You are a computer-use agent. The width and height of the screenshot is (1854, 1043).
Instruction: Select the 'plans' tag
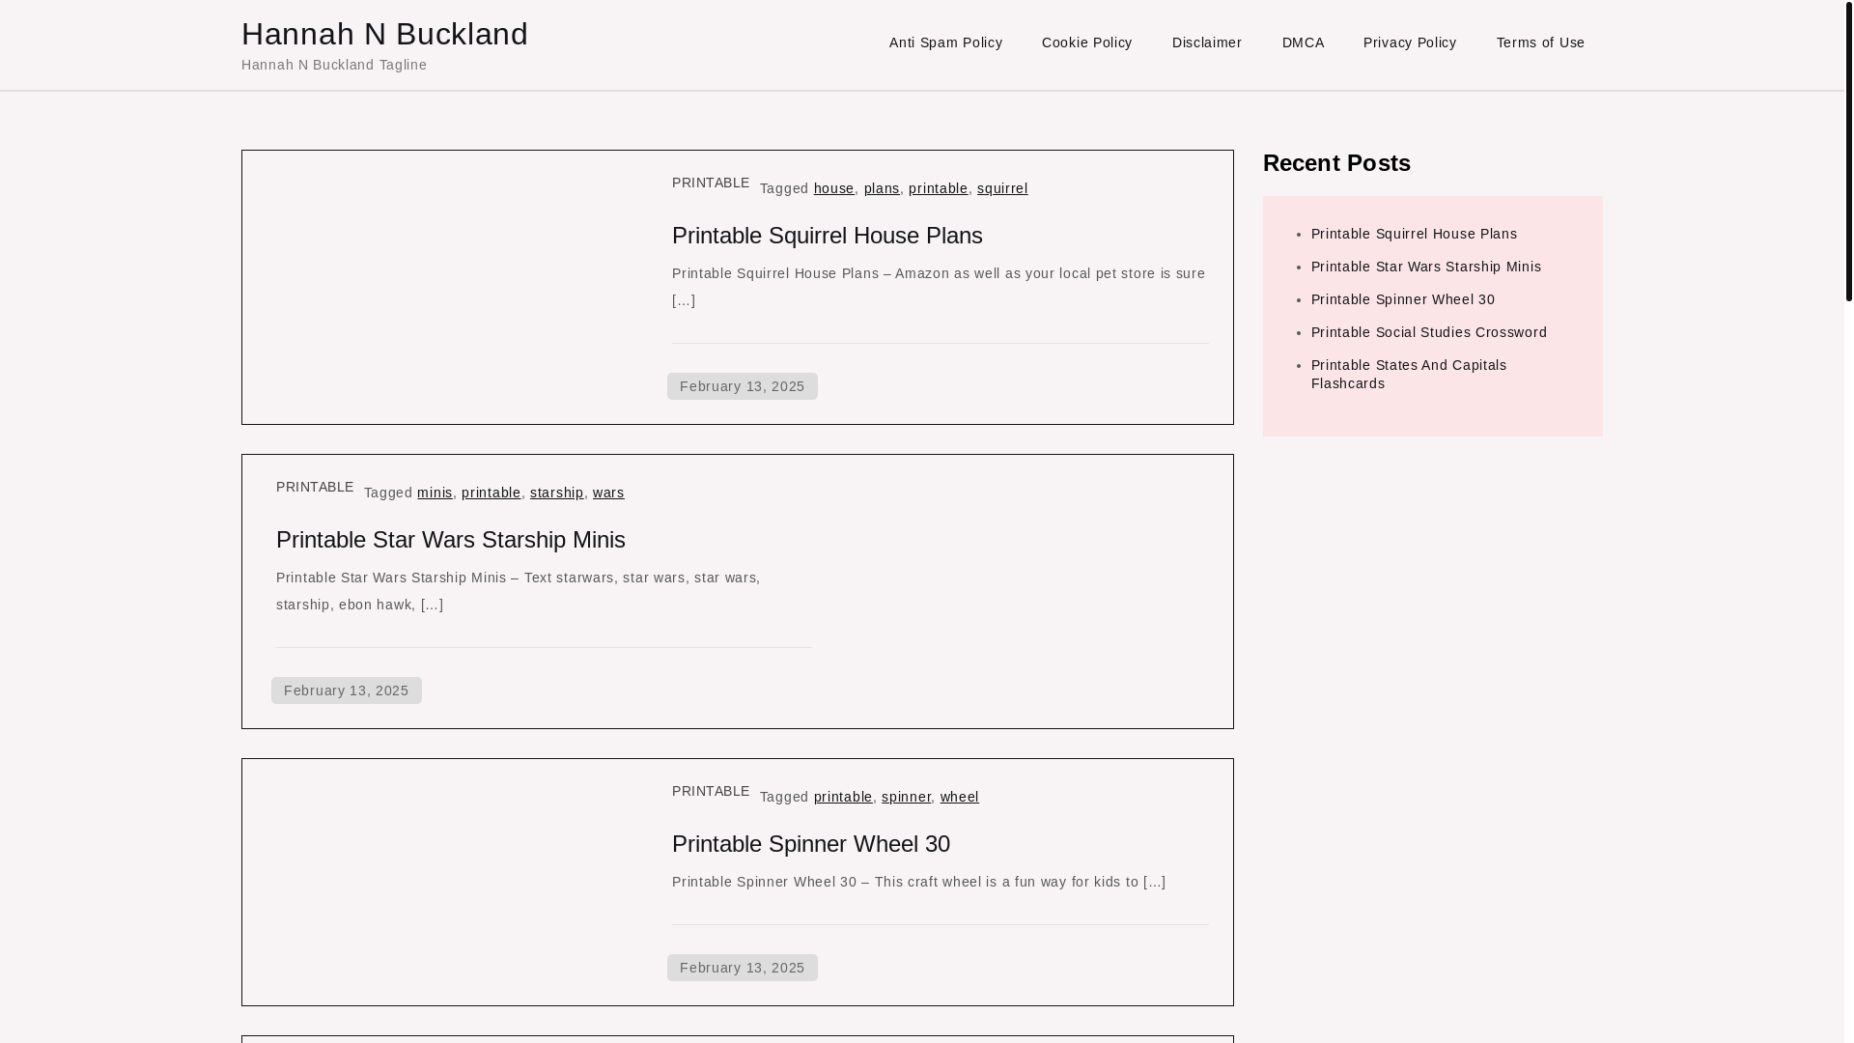pyautogui.click(x=882, y=188)
